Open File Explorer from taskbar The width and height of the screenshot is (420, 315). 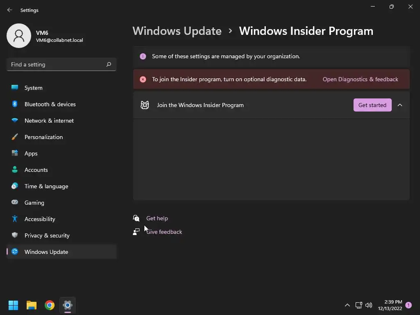(32, 305)
